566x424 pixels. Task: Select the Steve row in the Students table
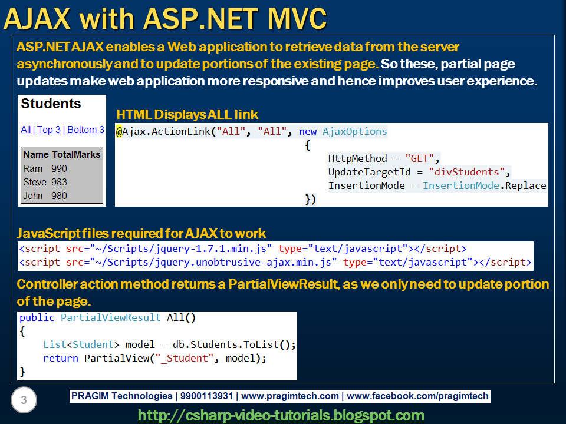pos(47,182)
